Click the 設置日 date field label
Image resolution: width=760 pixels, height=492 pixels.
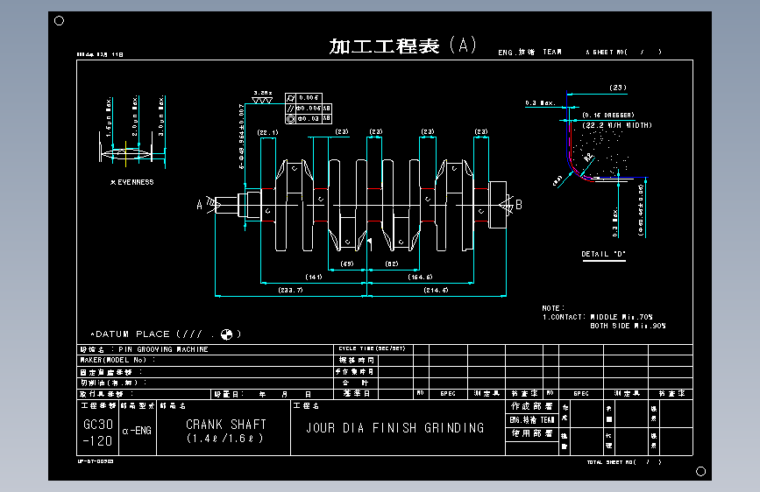click(229, 394)
